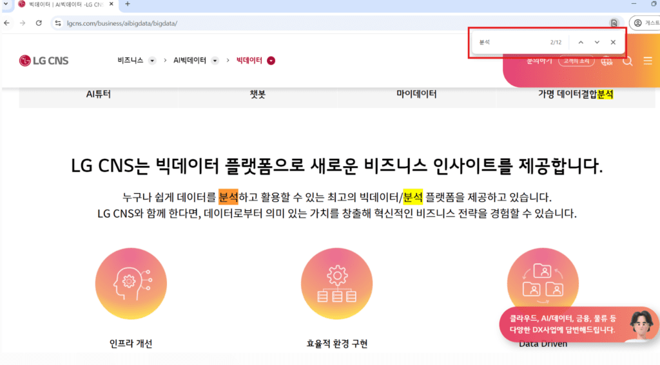
Task: Reload the page
Action: (39, 23)
